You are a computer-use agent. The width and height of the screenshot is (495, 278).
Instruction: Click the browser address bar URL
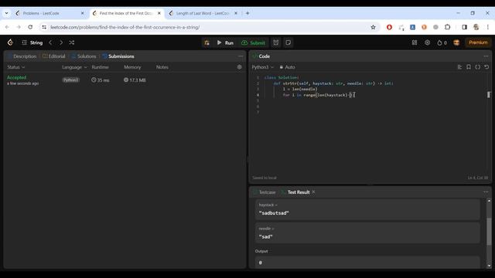tap(125, 28)
